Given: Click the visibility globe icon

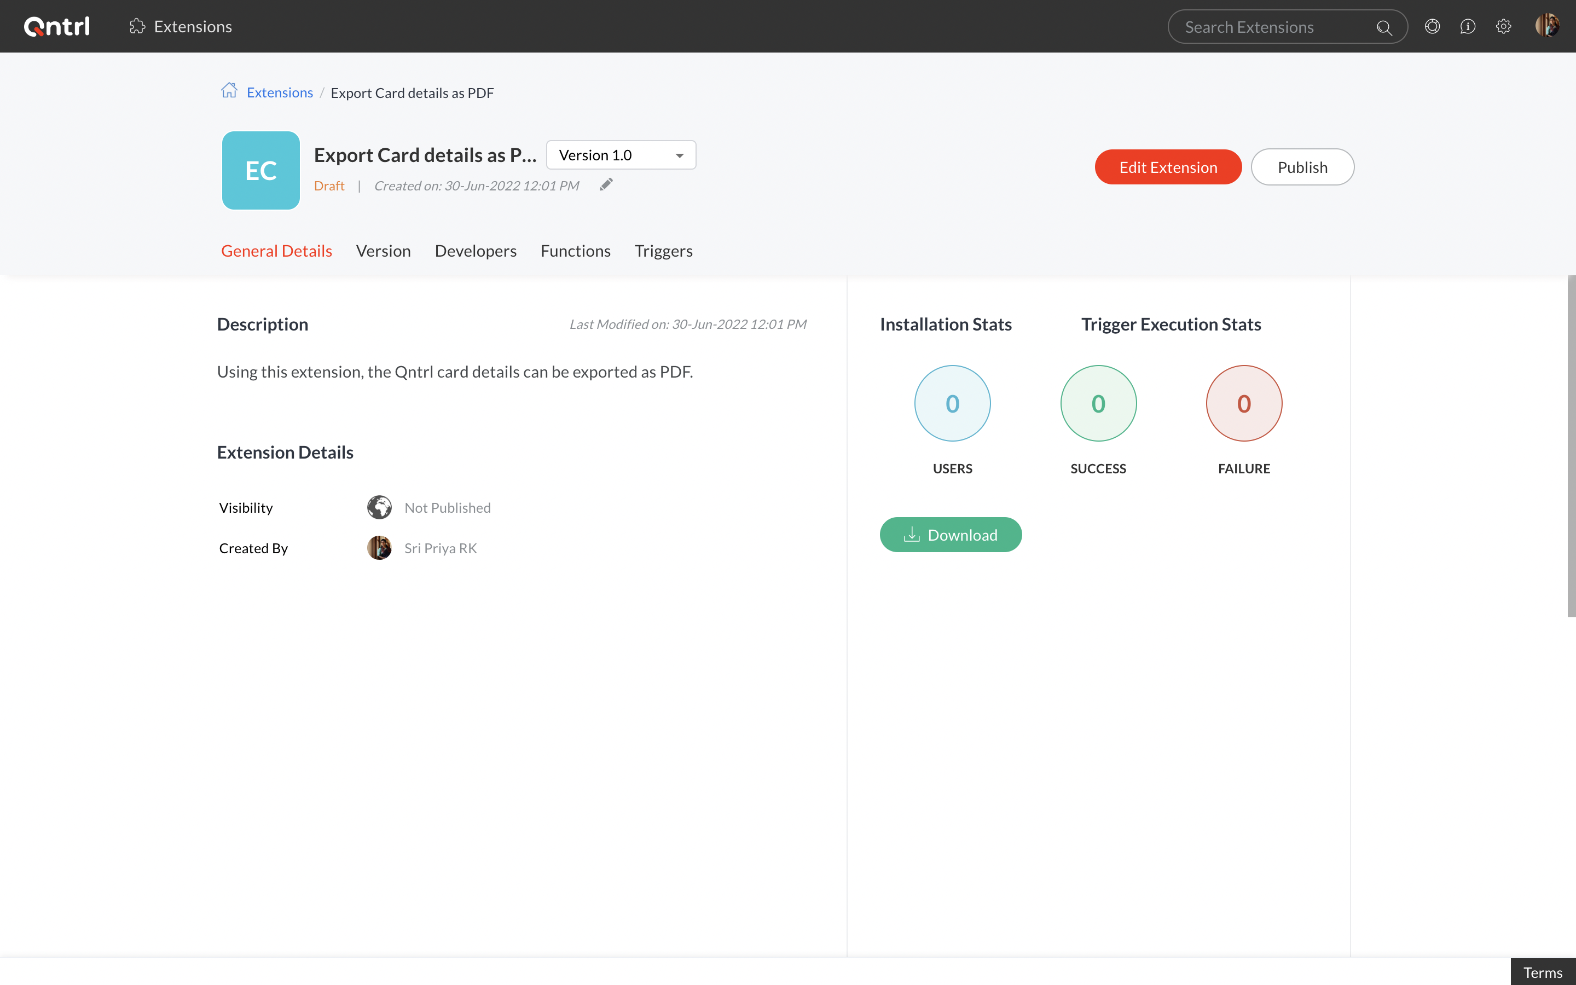Looking at the screenshot, I should click(x=379, y=507).
